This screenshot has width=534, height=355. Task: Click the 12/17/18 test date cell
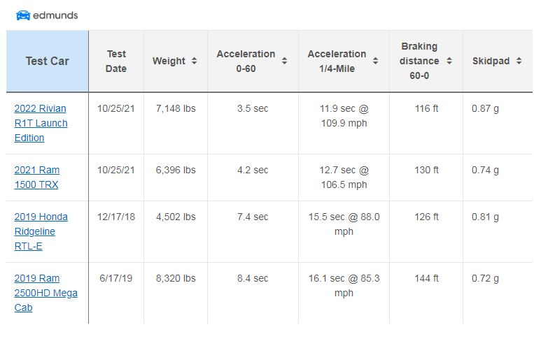[116, 217]
